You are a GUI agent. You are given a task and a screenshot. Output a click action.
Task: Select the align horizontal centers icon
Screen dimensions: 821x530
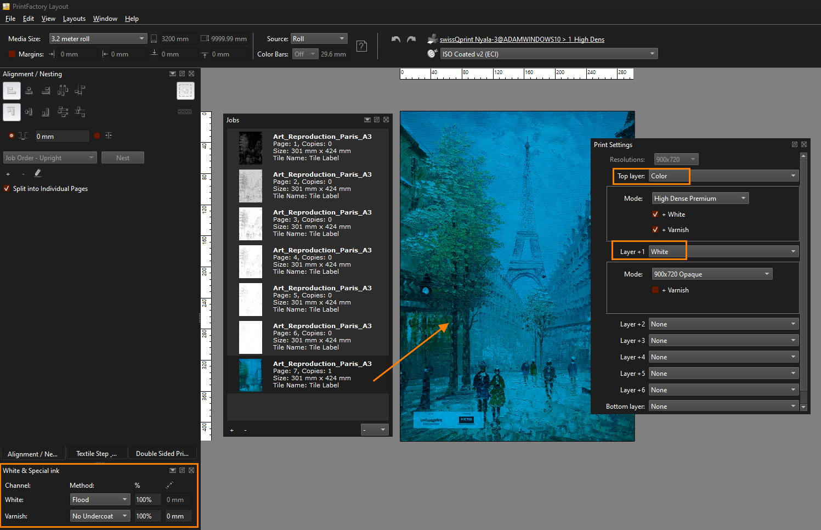(29, 91)
